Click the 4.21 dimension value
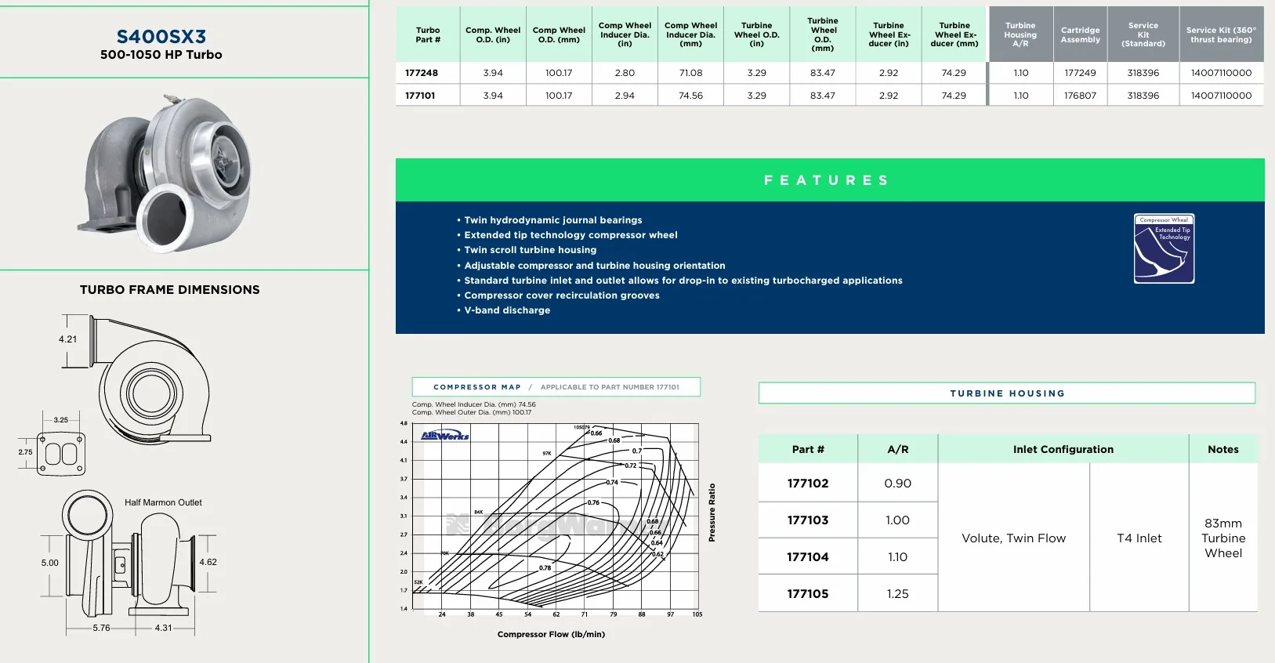The width and height of the screenshot is (1275, 663). click(x=68, y=340)
